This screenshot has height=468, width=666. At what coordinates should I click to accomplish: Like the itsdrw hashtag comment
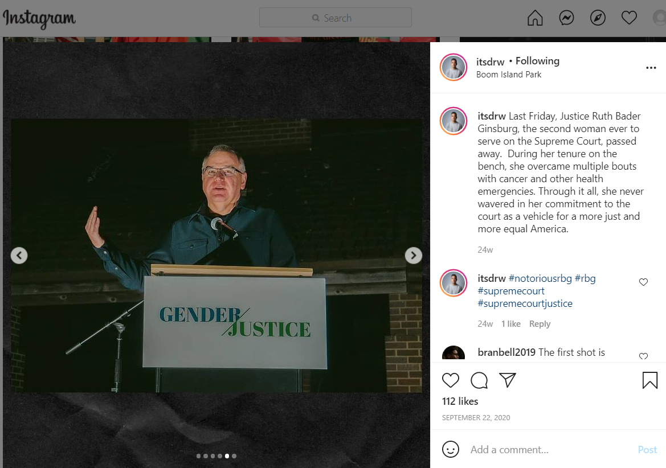643,282
